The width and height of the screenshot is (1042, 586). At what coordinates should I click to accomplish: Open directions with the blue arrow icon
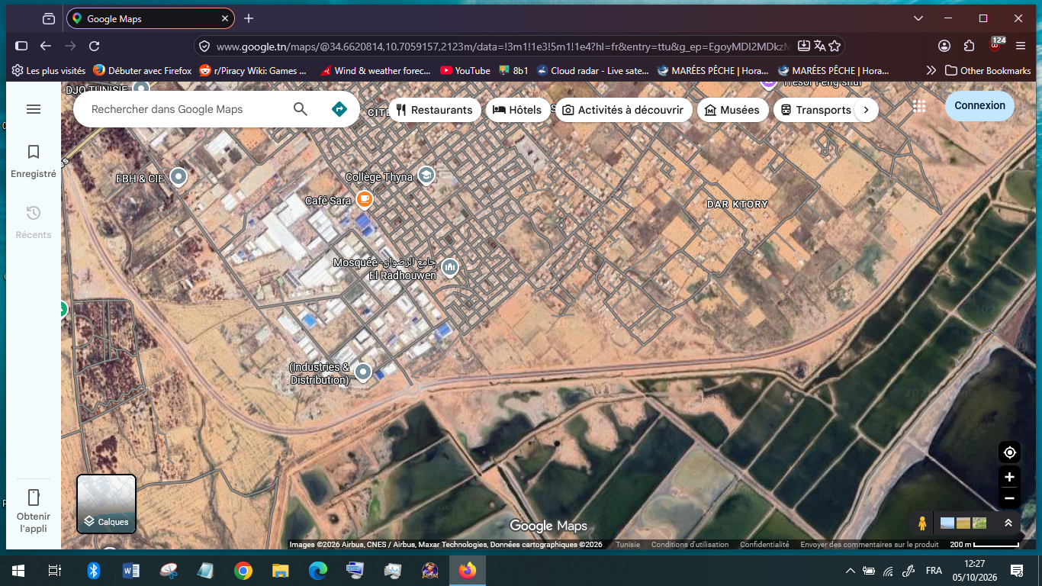(339, 109)
